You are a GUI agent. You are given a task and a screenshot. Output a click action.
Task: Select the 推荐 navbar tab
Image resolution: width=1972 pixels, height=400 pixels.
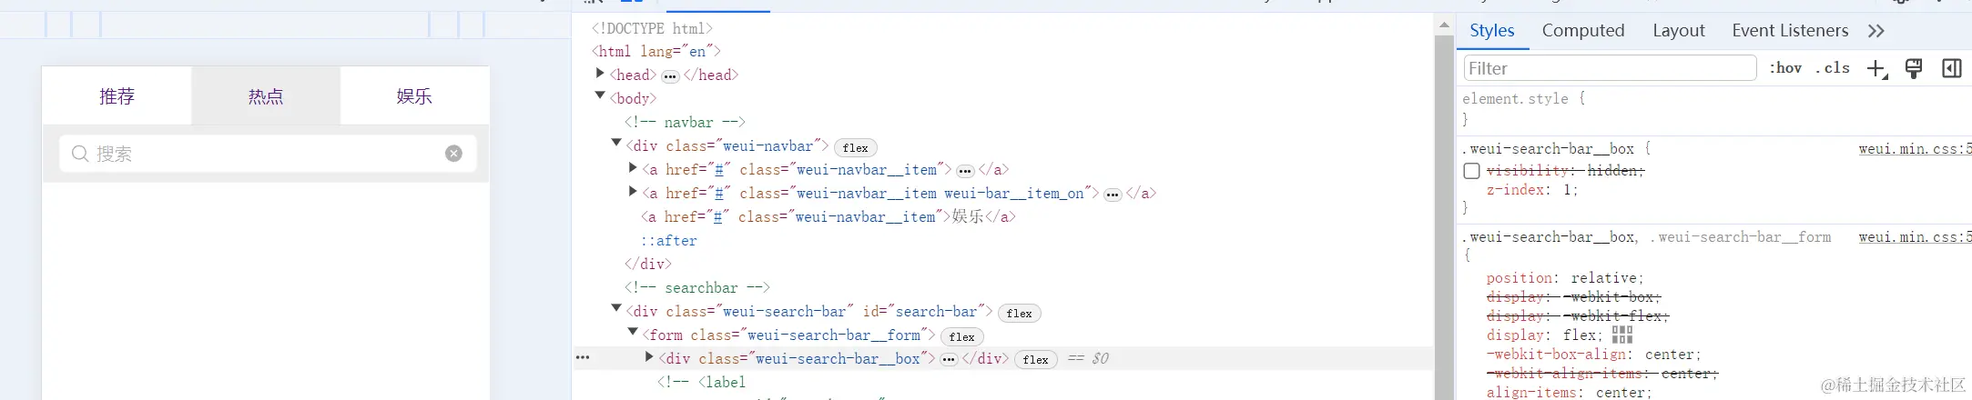point(117,96)
